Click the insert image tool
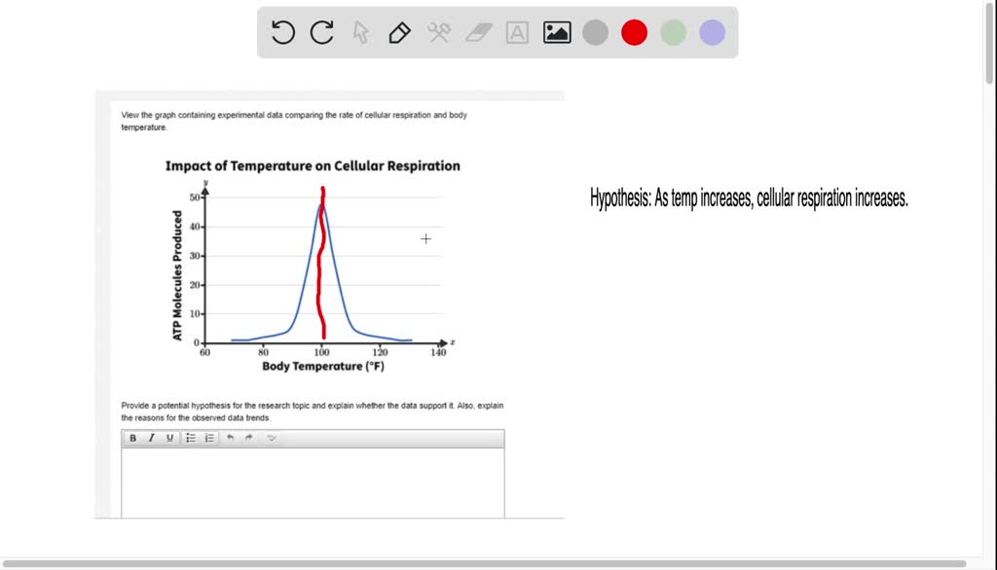997x570 pixels. pyautogui.click(x=556, y=32)
